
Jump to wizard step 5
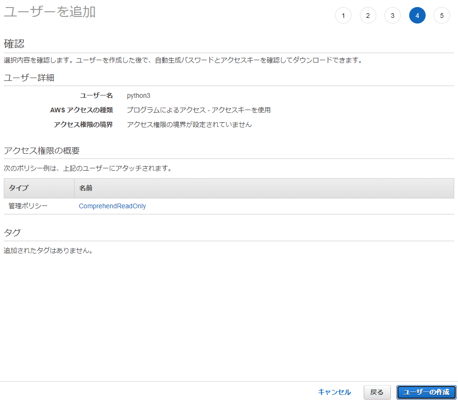442,16
